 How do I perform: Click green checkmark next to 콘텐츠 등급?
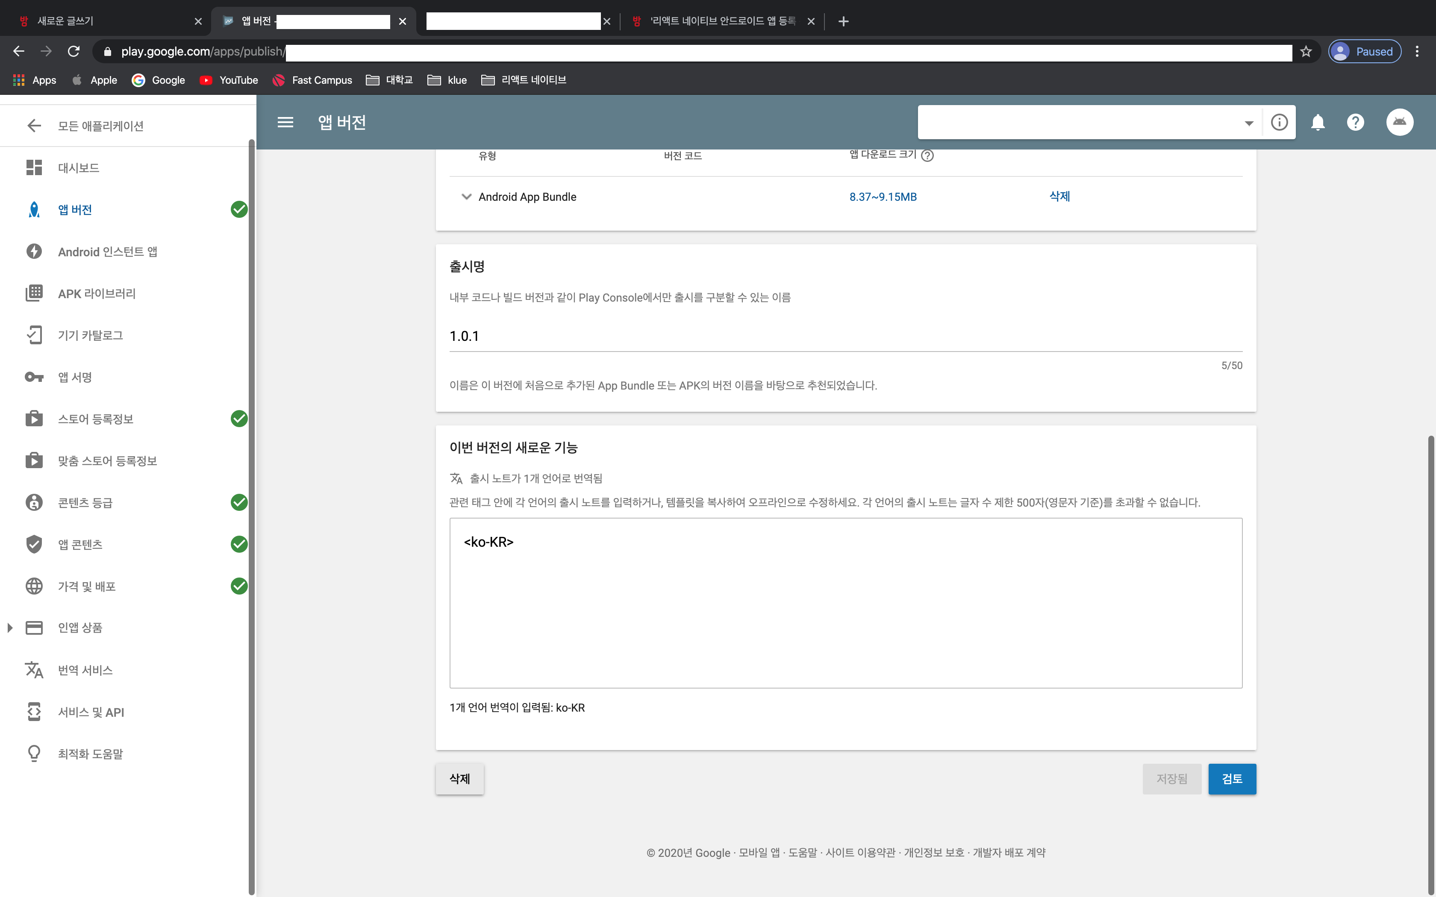click(238, 502)
